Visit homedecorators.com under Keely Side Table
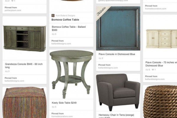This screenshot has width=177, height=118. click(62, 116)
